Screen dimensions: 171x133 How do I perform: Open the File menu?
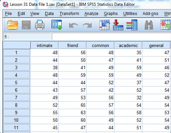pyautogui.click(x=8, y=14)
